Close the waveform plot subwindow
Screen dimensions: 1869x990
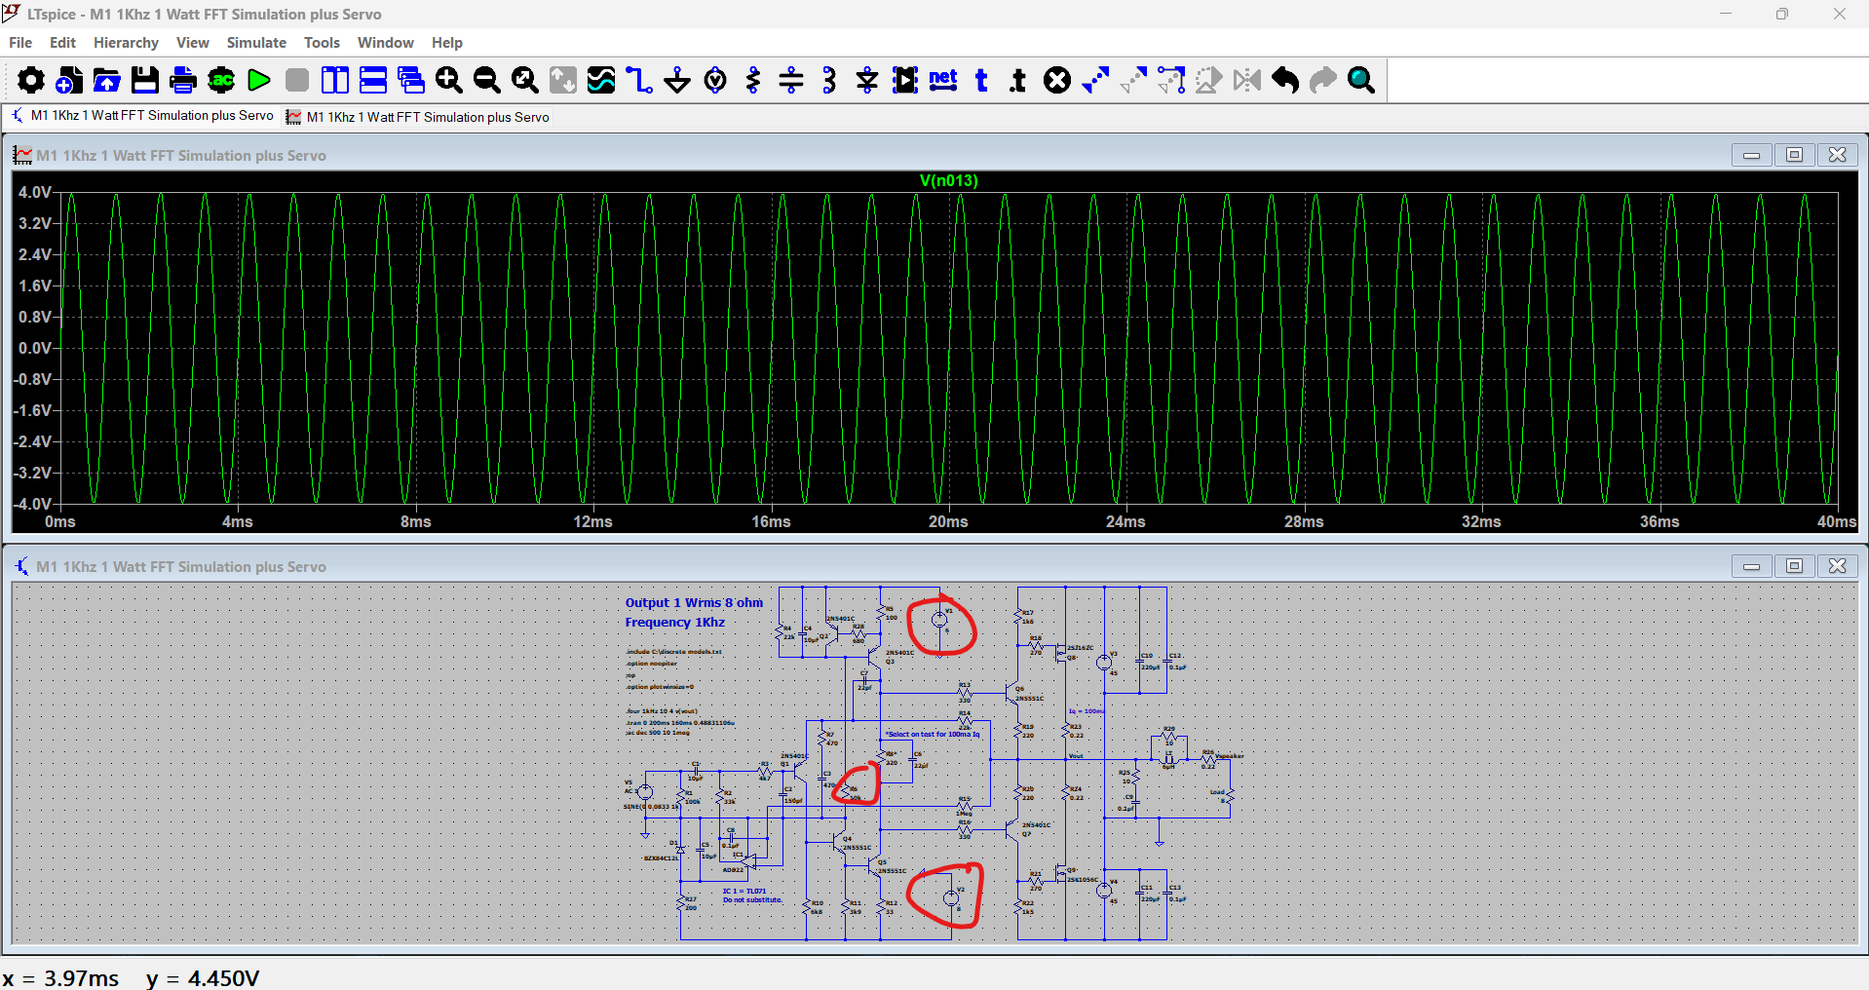[x=1837, y=155]
